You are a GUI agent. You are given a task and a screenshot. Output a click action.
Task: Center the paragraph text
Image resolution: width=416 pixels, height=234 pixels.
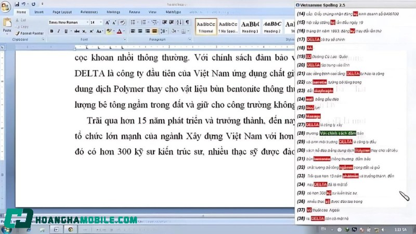(x=140, y=31)
